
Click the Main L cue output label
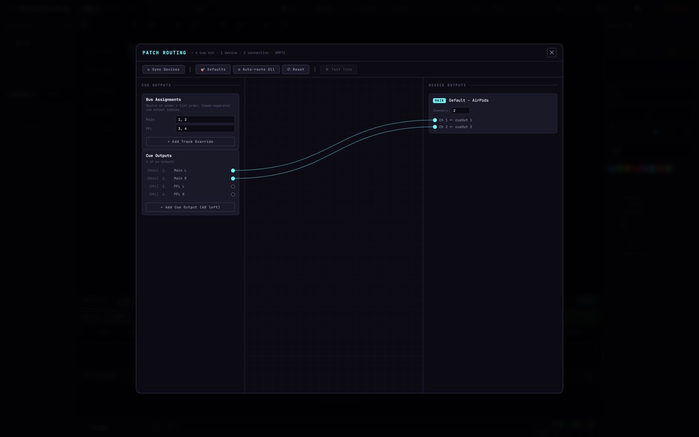pos(180,170)
